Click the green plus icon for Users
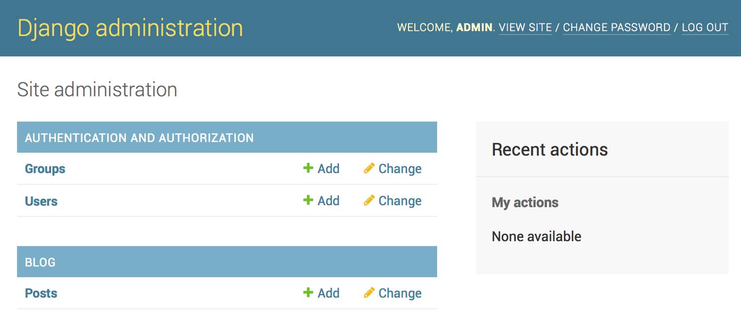Image resolution: width=741 pixels, height=320 pixels. (x=308, y=200)
